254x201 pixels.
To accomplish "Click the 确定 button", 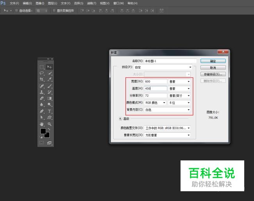I will point(213,61).
